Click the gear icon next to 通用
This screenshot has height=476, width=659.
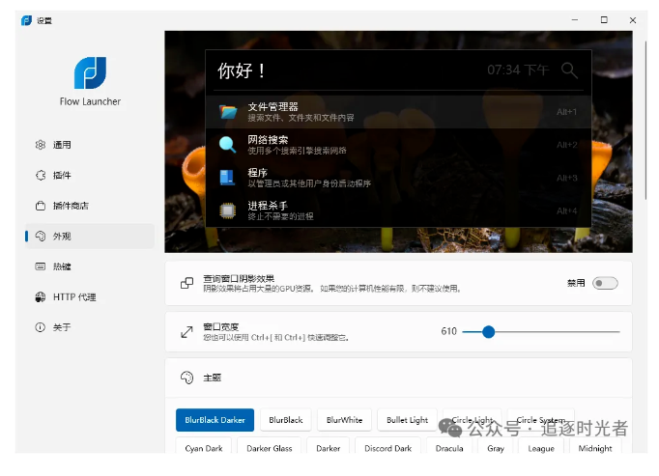(41, 145)
